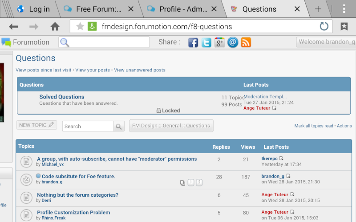
Task: Click the browser address bar URL
Action: [x=166, y=27]
